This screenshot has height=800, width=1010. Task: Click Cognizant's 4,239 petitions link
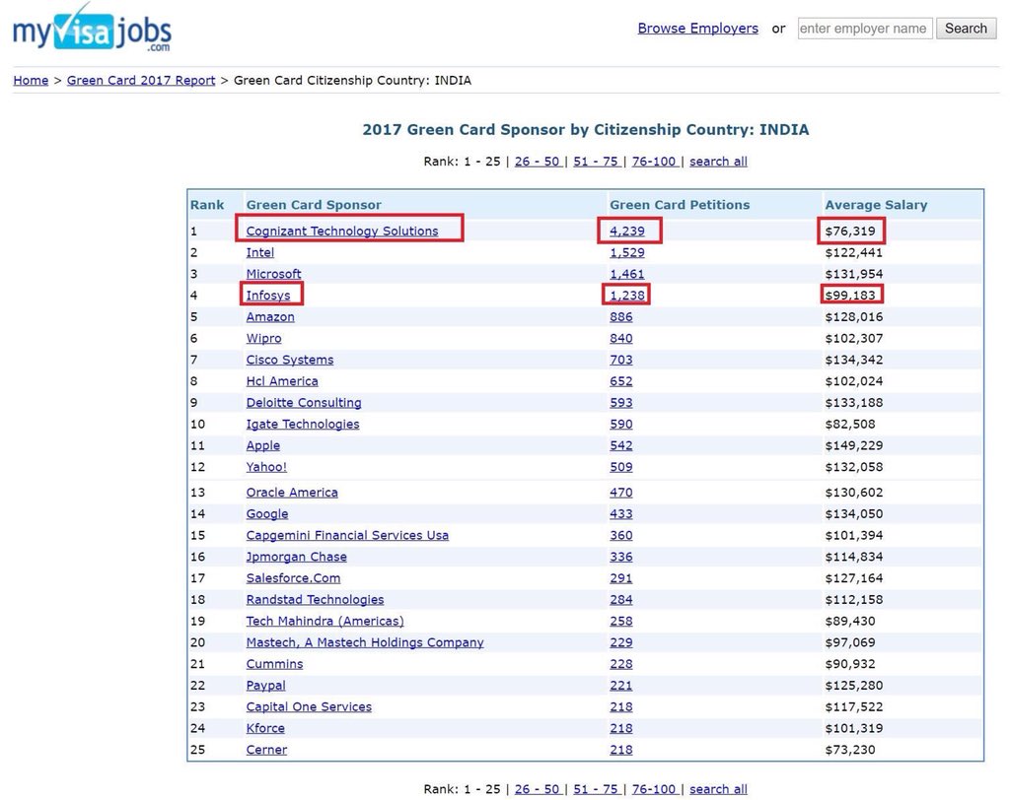point(627,232)
